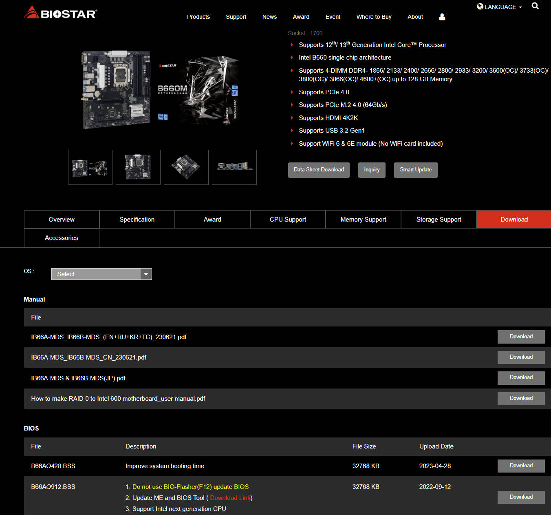This screenshot has height=515, width=551.
Task: Open the Support menu
Action: click(236, 17)
